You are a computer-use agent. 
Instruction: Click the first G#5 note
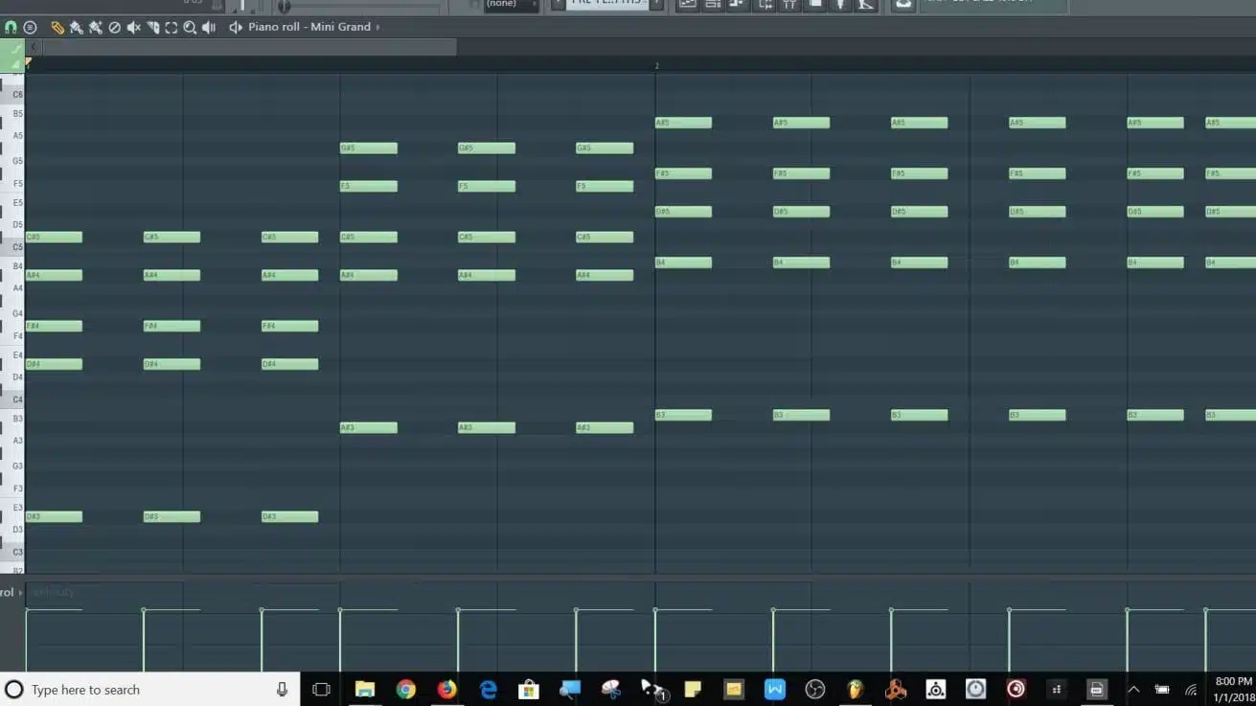tap(368, 148)
